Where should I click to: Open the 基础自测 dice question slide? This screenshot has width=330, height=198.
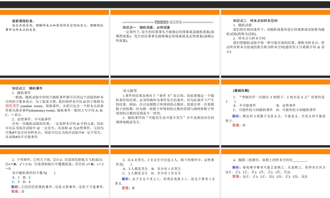[x=276, y=114]
